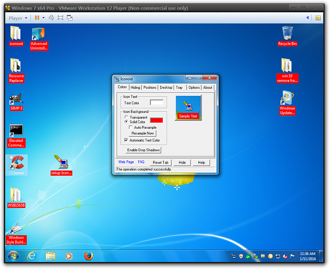Open the Web Page link
The height and width of the screenshot is (269, 330).
click(126, 162)
